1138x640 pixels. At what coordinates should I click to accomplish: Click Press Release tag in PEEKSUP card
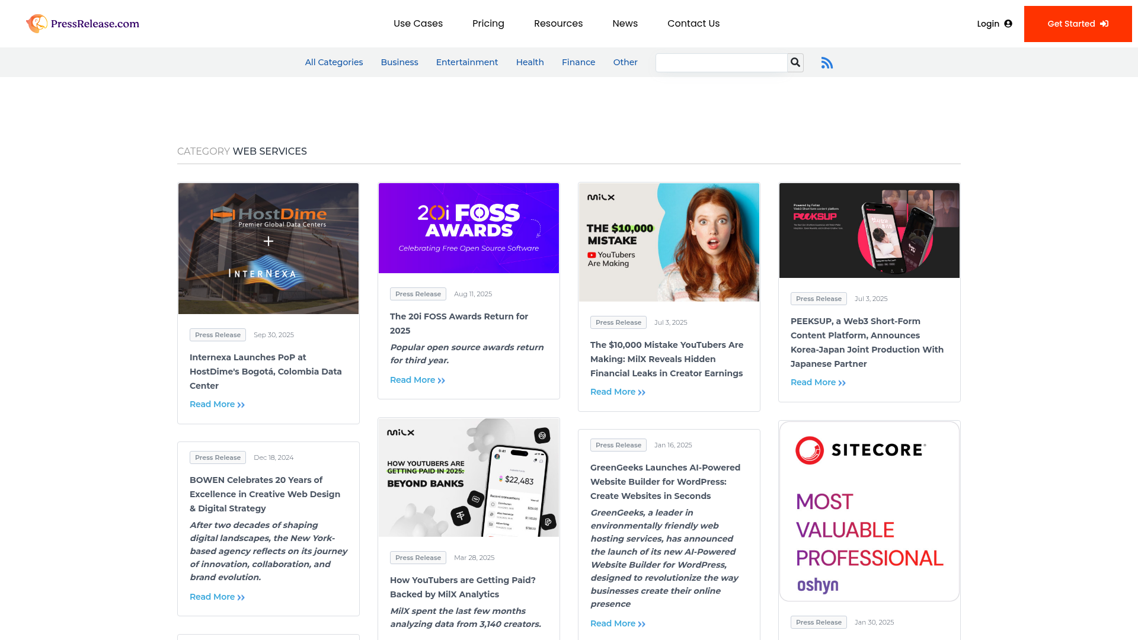(x=819, y=299)
